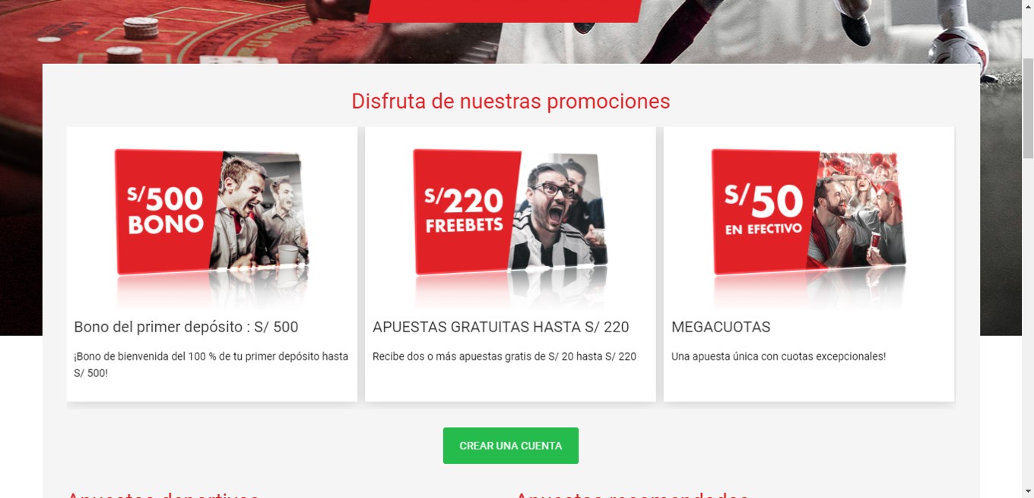Click the 'Apuestas recomendadas' section heading
Screen dimensions: 1034x498
pyautogui.click(x=632, y=494)
